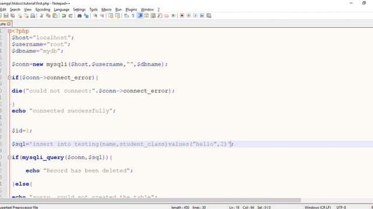Click the Save file toolbar icon
The height and width of the screenshot is (209, 373).
coord(6,16)
